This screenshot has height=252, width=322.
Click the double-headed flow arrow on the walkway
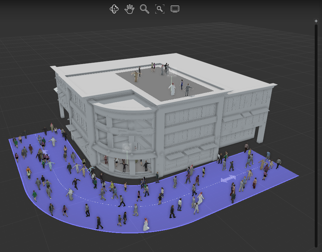(228, 179)
